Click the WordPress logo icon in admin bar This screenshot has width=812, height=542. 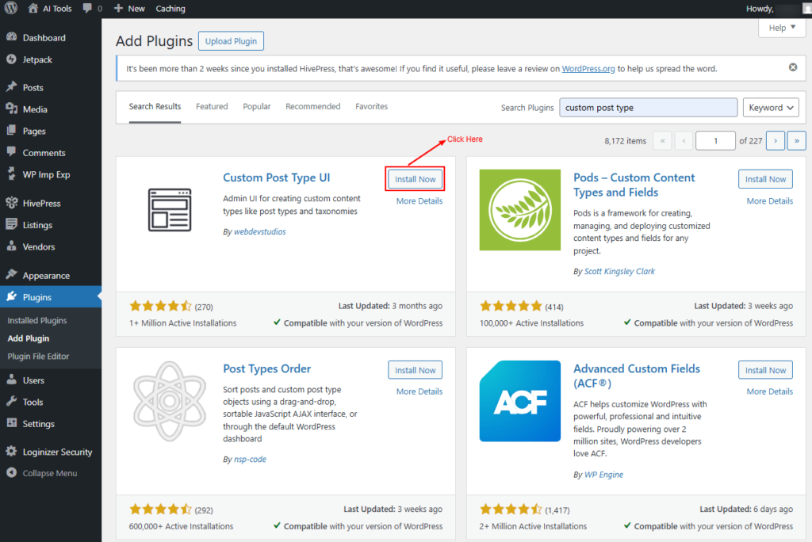tap(10, 9)
